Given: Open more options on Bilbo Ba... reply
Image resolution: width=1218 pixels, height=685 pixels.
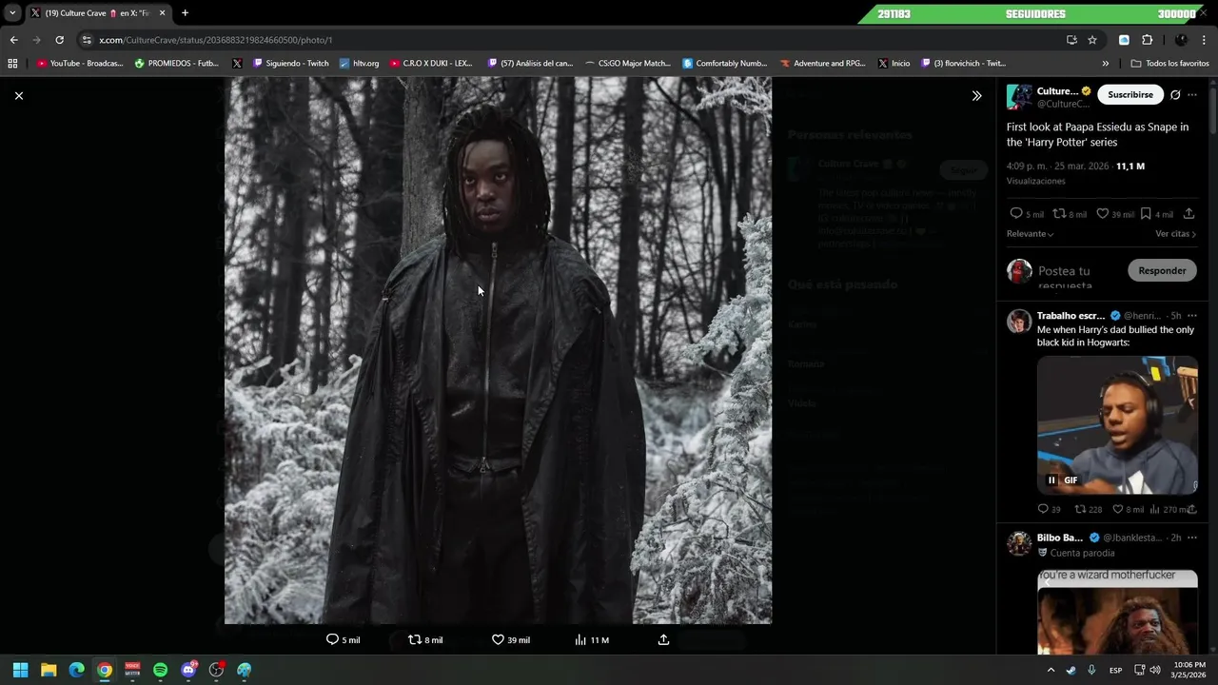Looking at the screenshot, I should (x=1192, y=538).
